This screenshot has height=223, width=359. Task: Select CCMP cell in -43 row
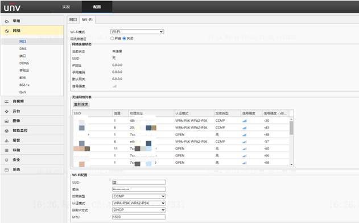point(220,128)
